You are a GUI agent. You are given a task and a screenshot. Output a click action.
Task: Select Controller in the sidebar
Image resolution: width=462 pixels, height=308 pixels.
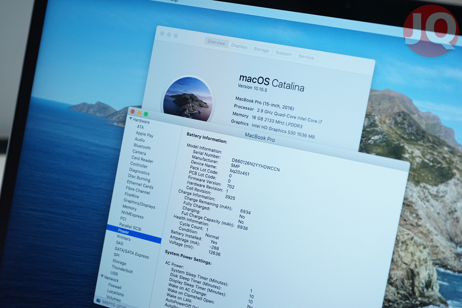(x=139, y=165)
